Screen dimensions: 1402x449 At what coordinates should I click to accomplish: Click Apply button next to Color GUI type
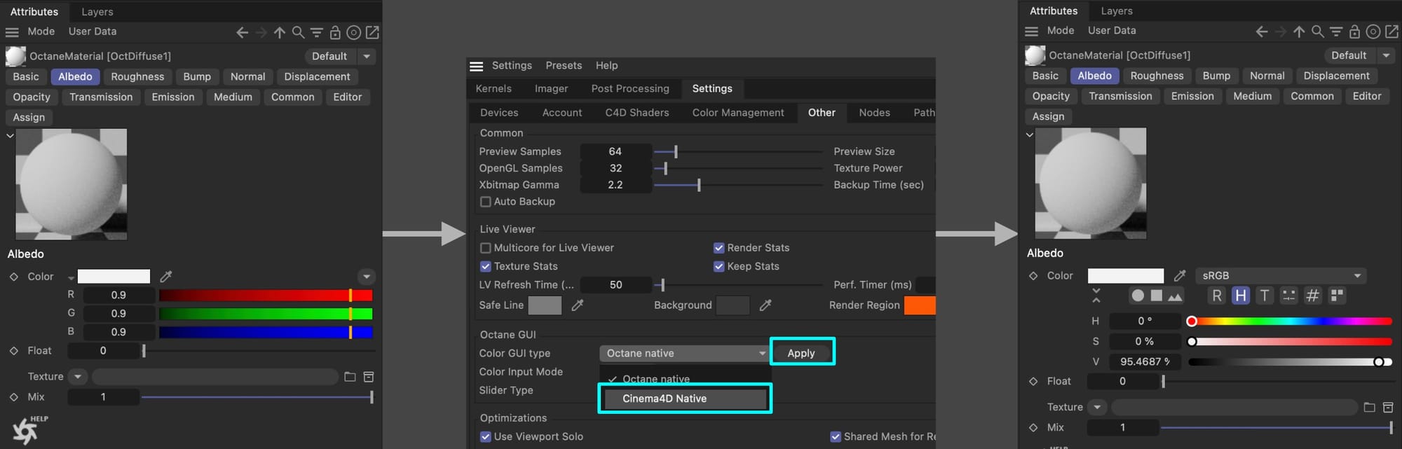point(802,353)
